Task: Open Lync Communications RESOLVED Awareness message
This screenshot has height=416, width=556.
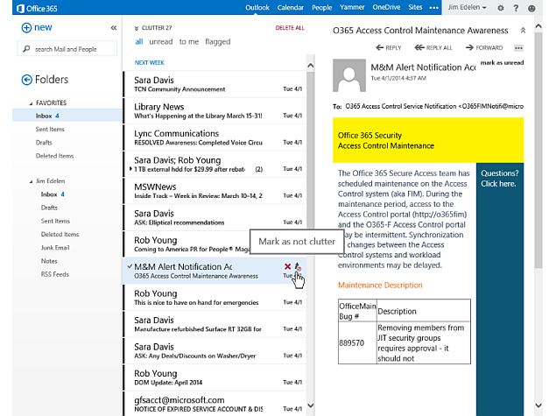Action: click(x=215, y=137)
